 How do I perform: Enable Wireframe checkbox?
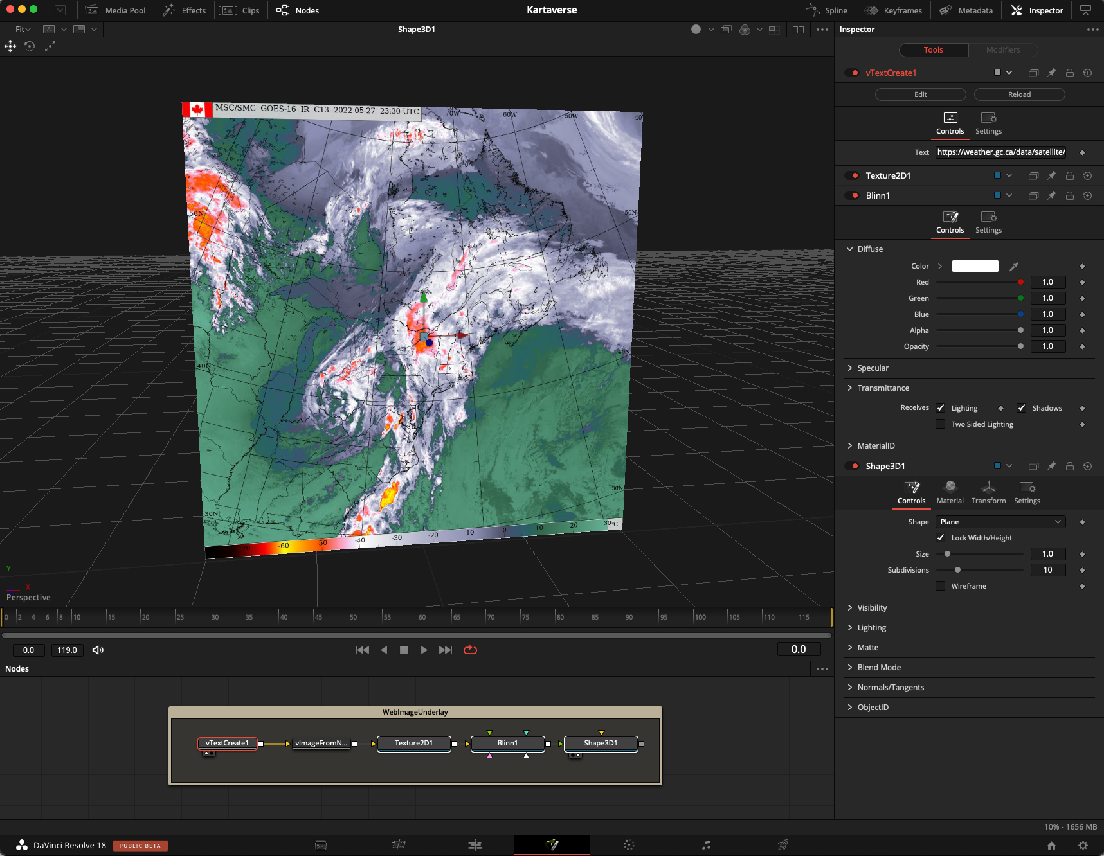pyautogui.click(x=941, y=586)
